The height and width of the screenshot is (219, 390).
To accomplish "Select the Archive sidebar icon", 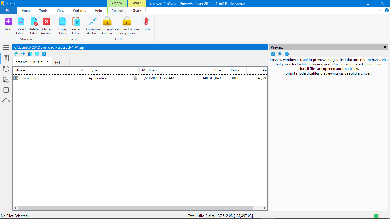I will 6,58.
